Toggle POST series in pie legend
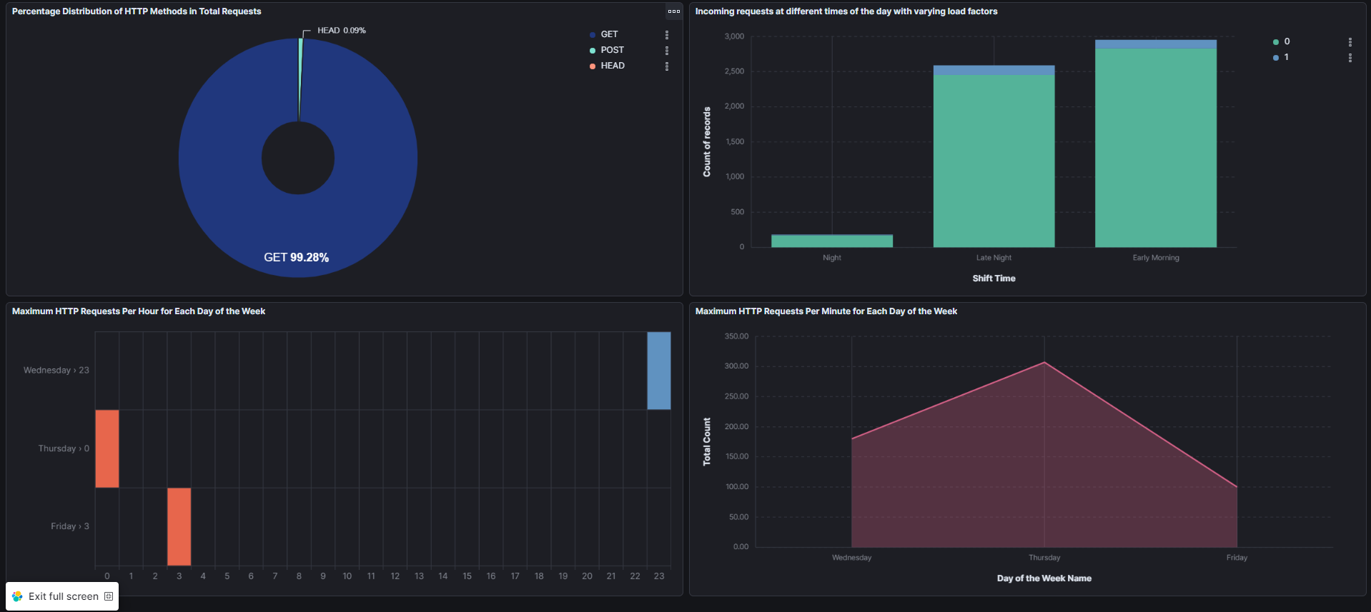This screenshot has height=612, width=1371. [612, 50]
